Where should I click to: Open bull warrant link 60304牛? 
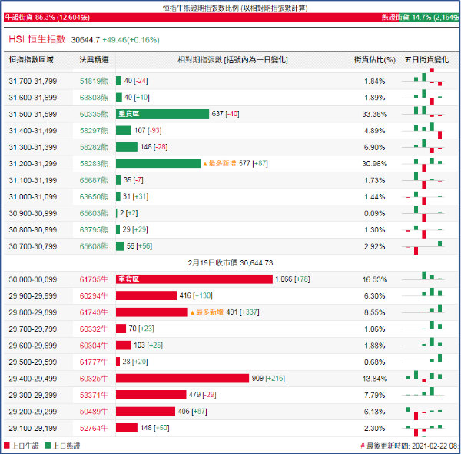pos(94,346)
